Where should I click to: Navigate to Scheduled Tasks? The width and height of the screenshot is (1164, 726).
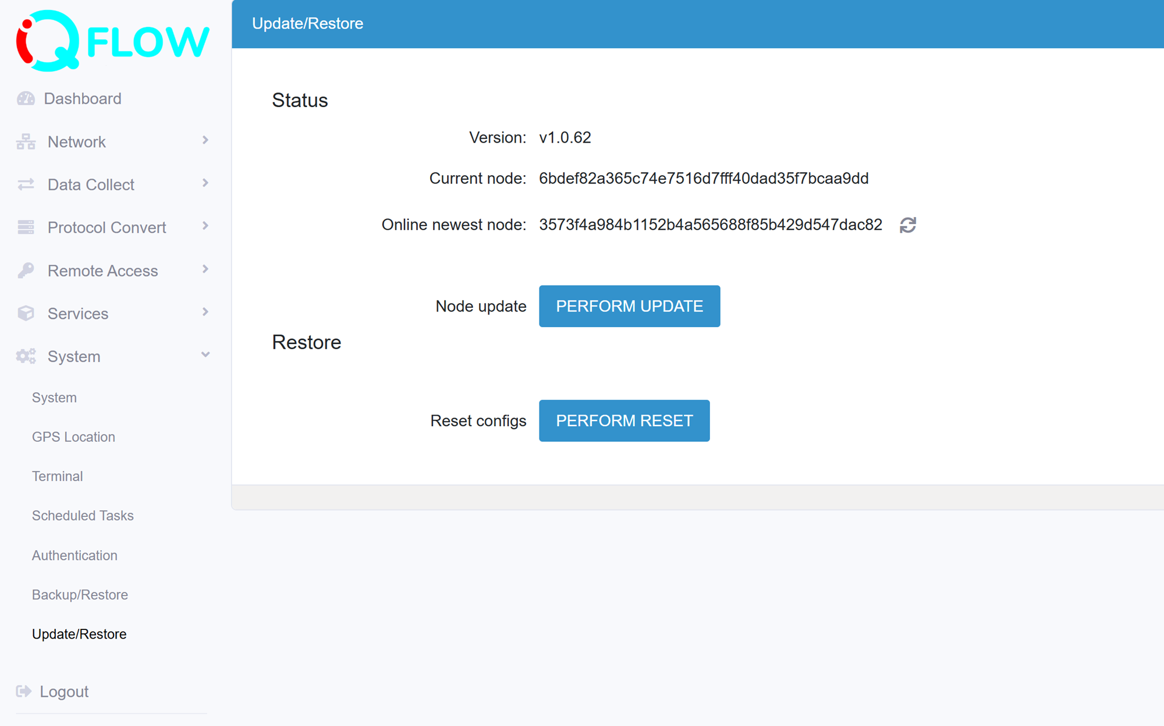83,515
